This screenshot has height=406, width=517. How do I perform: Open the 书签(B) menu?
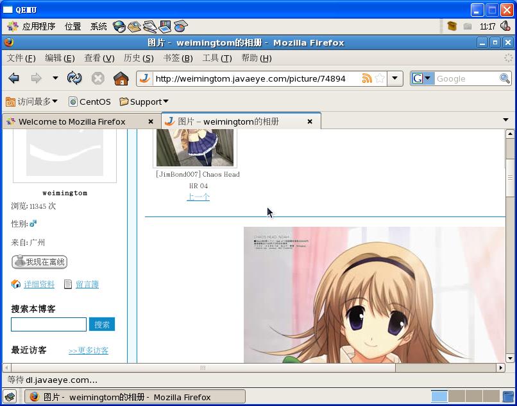[178, 58]
